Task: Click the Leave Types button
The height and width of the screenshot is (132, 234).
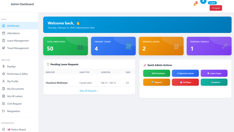Action: (214, 73)
